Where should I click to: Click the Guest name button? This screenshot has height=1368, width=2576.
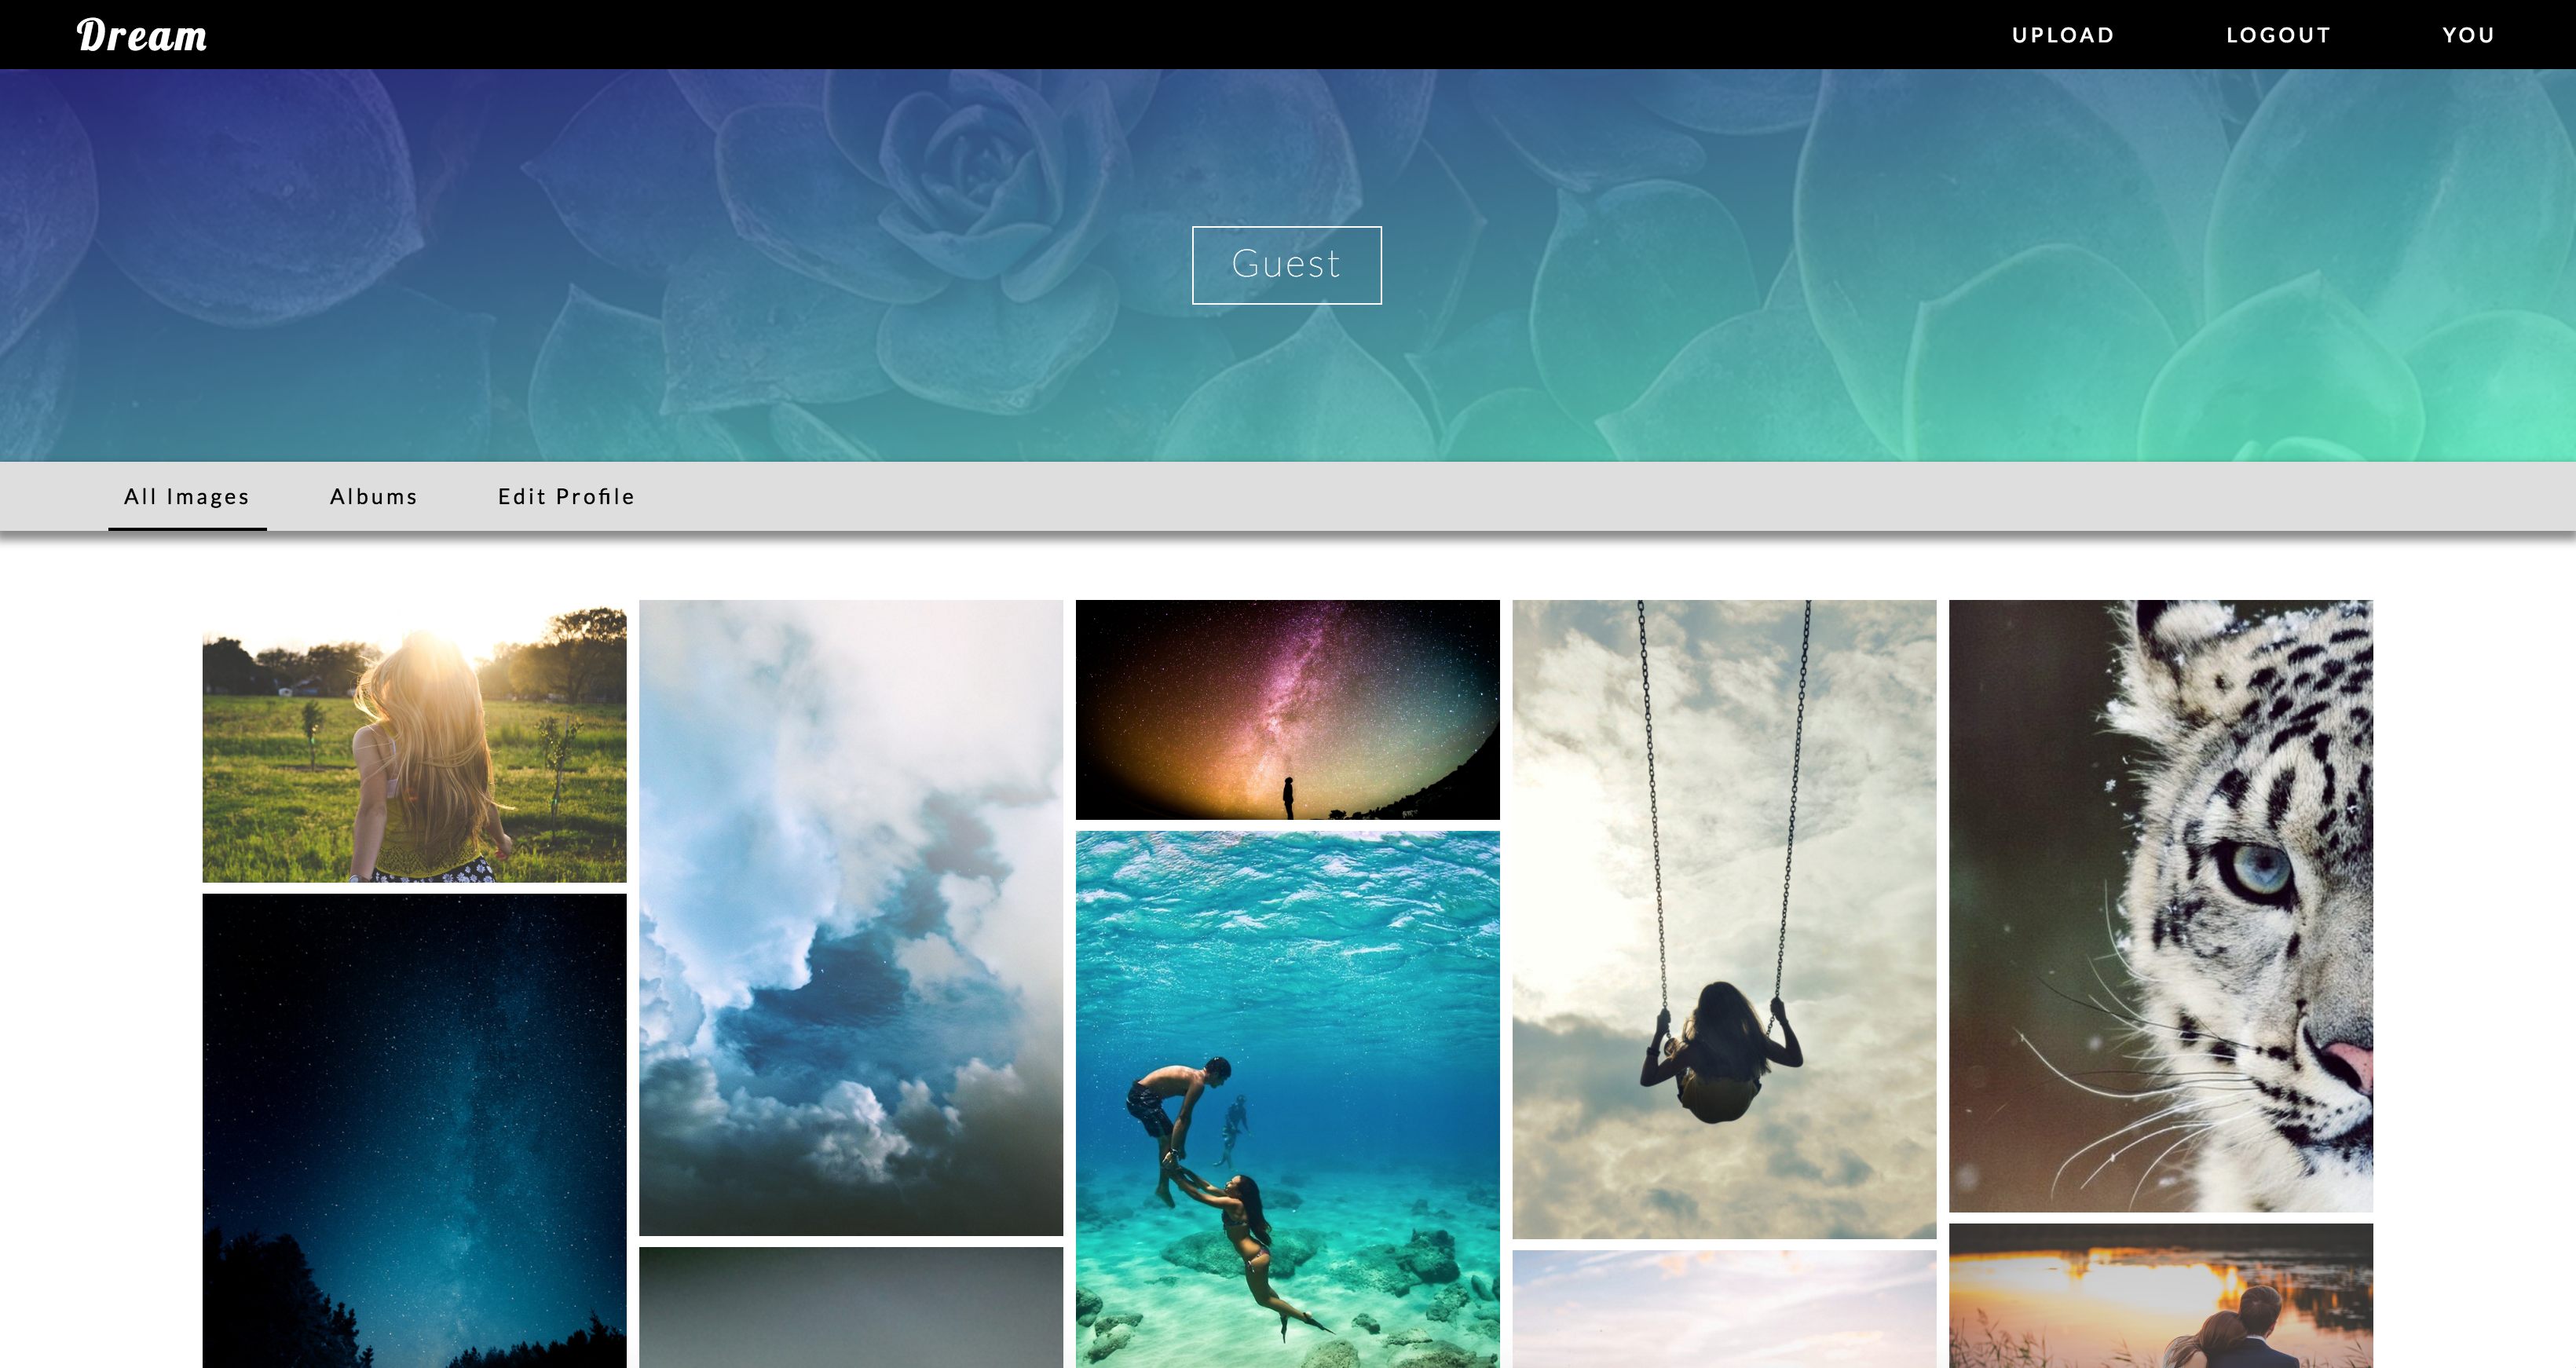pyautogui.click(x=1286, y=265)
